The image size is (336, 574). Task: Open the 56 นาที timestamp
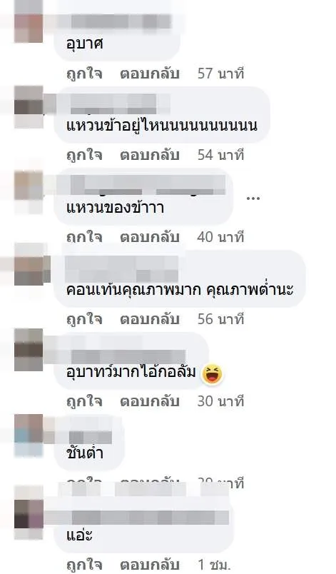pos(220,320)
